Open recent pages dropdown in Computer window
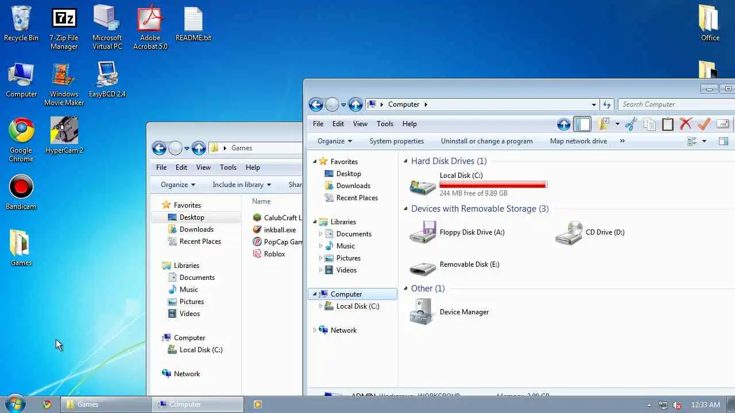 pos(343,105)
